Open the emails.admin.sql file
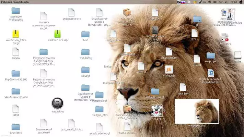Viewport: 244px width, 137px height. [99, 127]
